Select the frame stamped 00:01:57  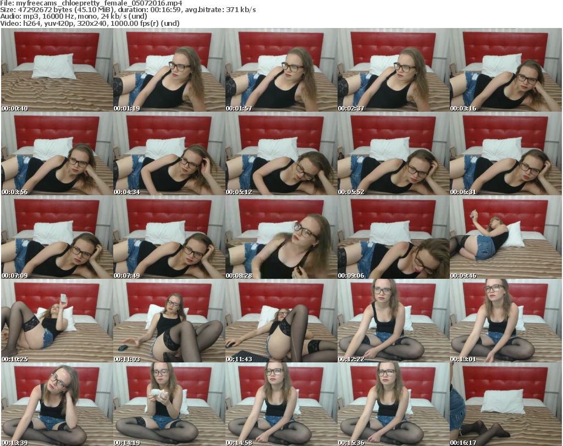tap(281, 70)
